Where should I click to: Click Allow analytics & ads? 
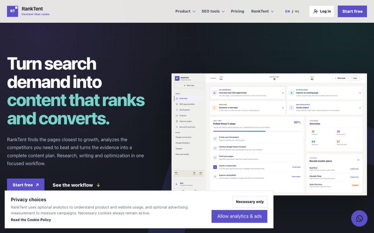[x=239, y=216]
